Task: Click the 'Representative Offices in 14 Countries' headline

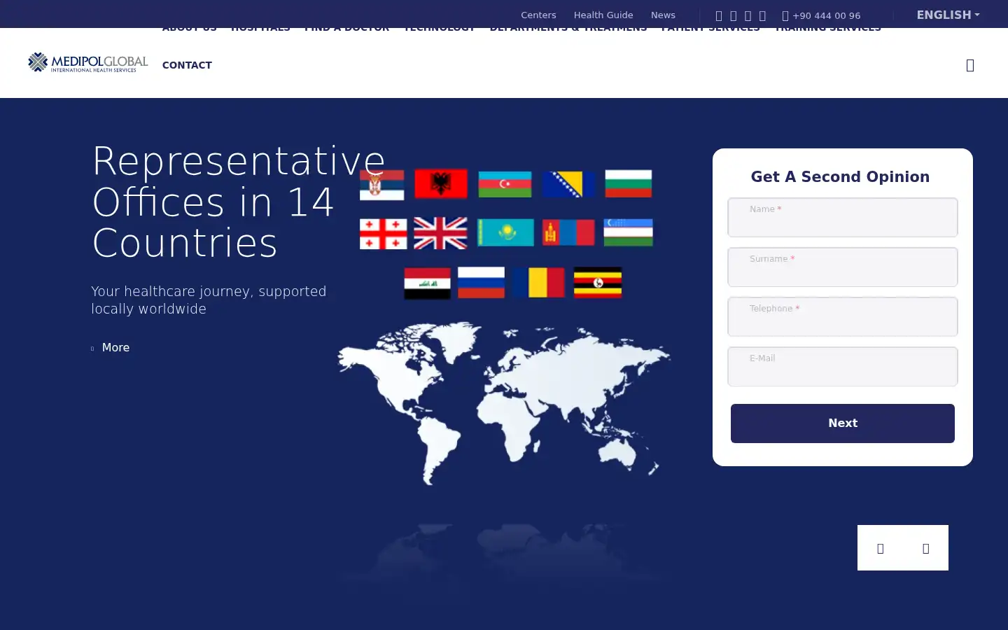Action: click(239, 202)
